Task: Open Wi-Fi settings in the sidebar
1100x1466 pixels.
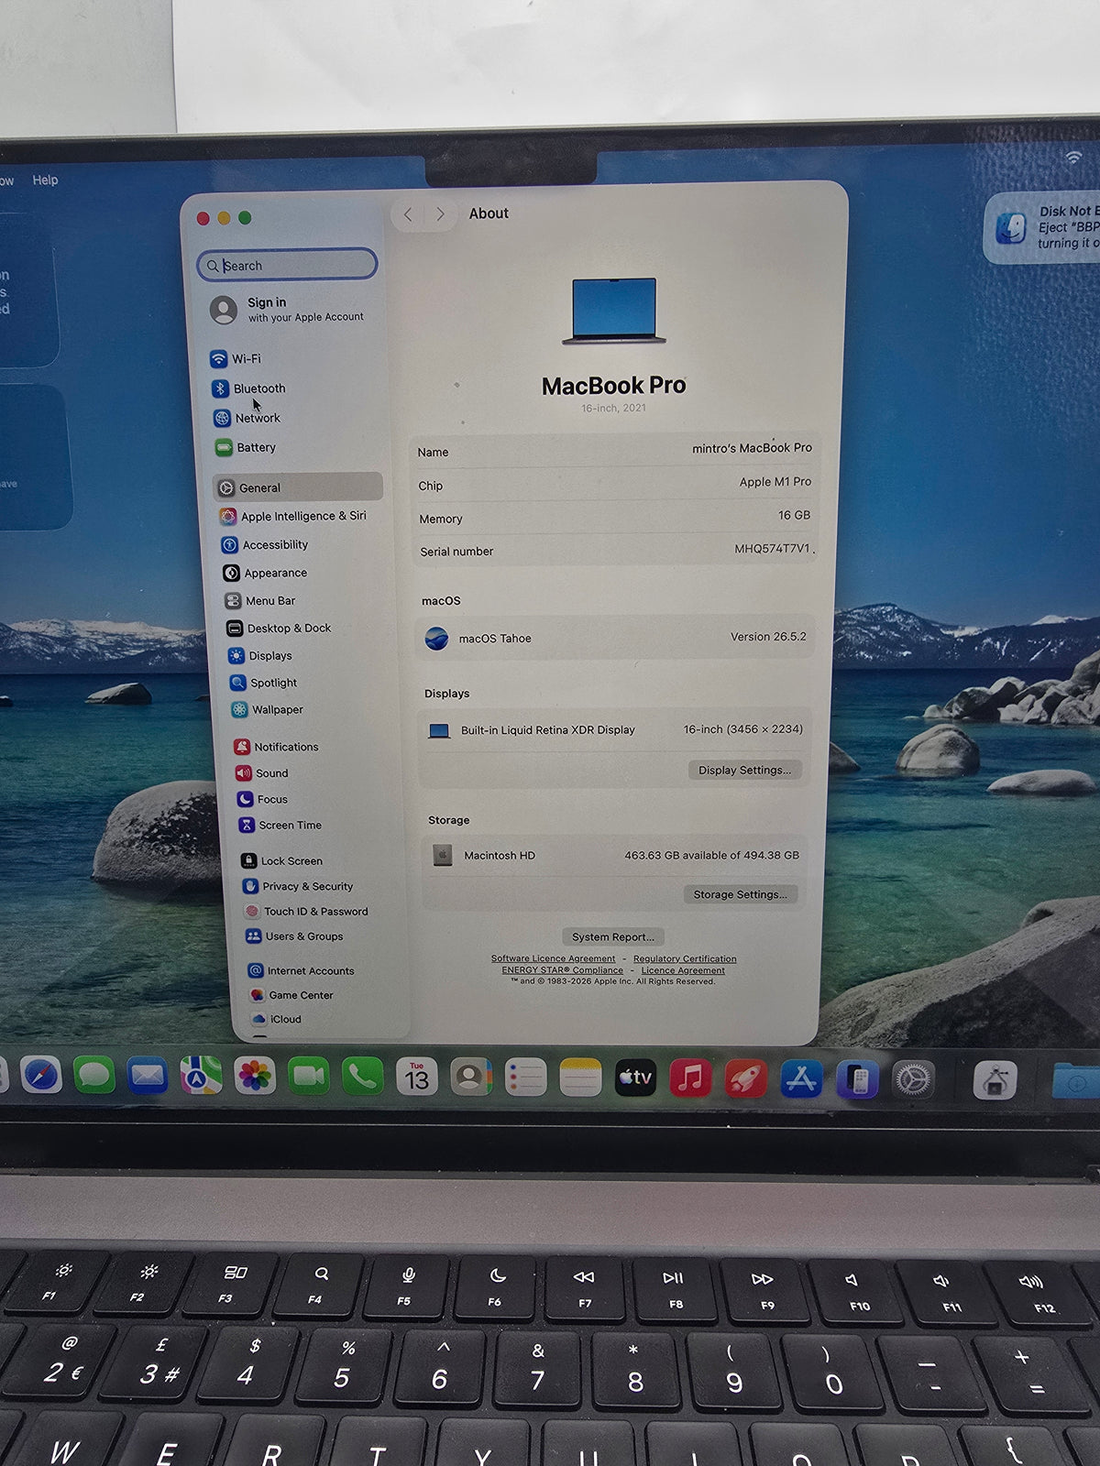Action: click(236, 358)
